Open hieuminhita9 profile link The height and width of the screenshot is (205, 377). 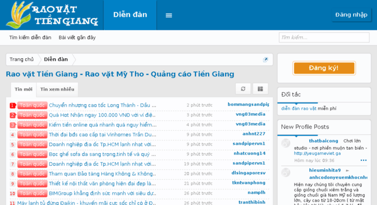pos(325,170)
